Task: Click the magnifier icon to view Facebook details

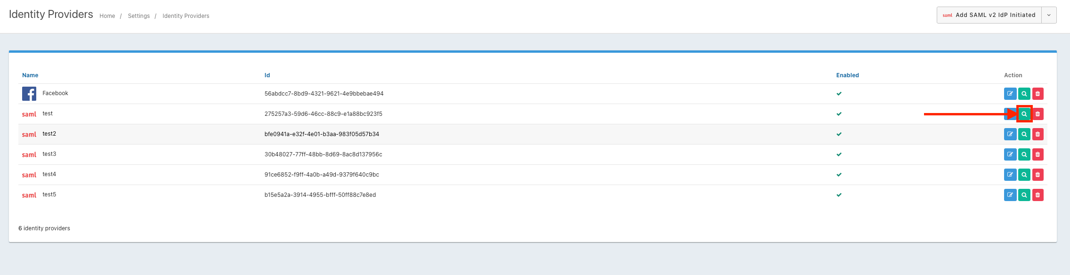Action: 1024,94
